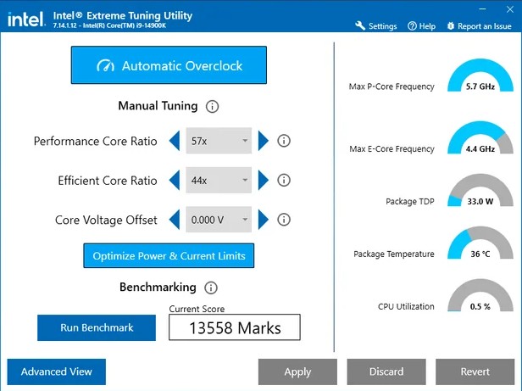Image resolution: width=522 pixels, height=391 pixels.
Task: Close the Extreme Tuning Utility window
Action: [x=510, y=9]
